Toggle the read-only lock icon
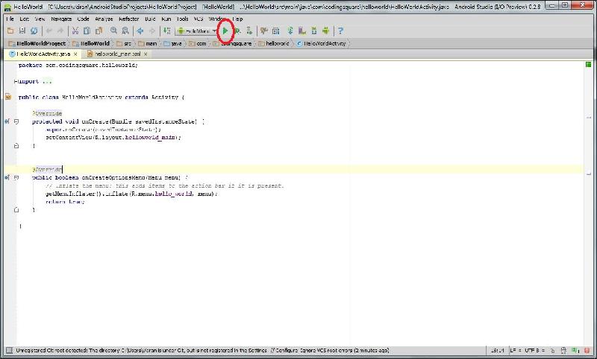Screen dimensions: 597x359 coord(553,350)
